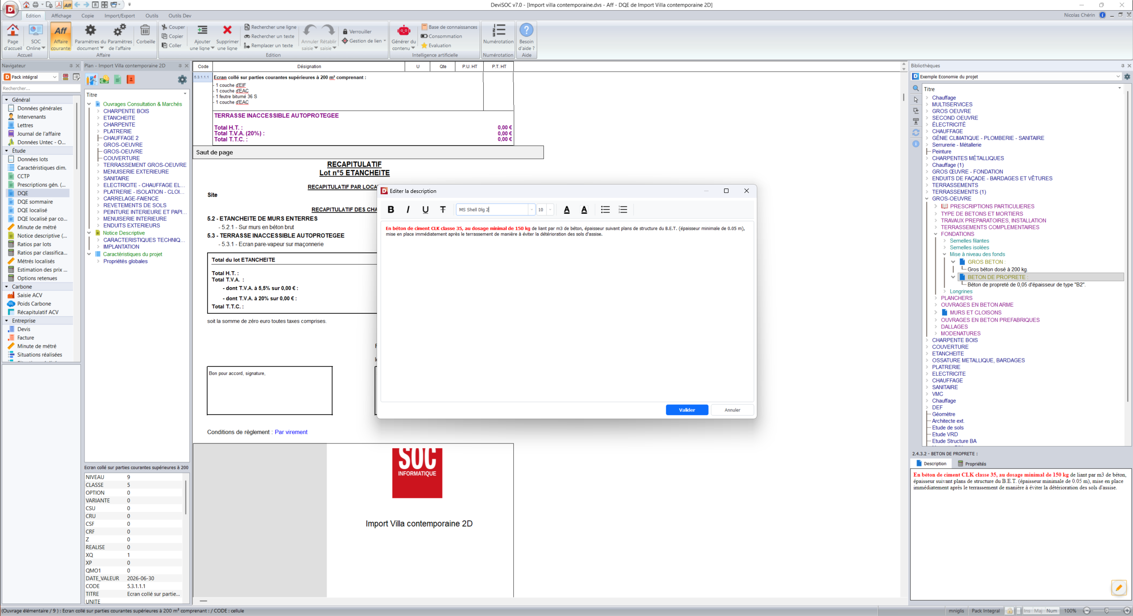
Task: Switch to the Outils Dev ribbon tab
Action: click(180, 16)
